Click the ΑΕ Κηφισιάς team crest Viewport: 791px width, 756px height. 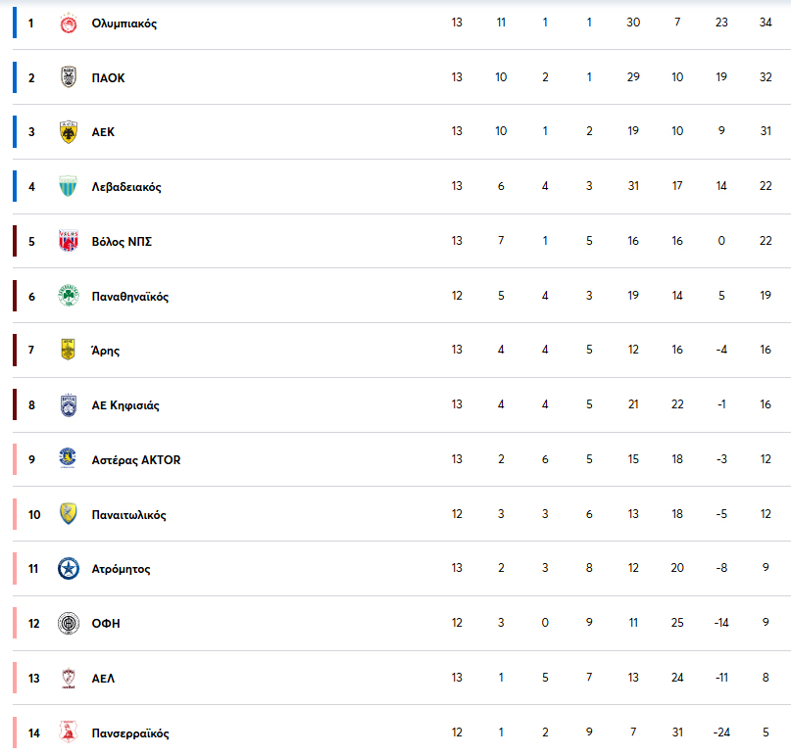click(x=68, y=405)
